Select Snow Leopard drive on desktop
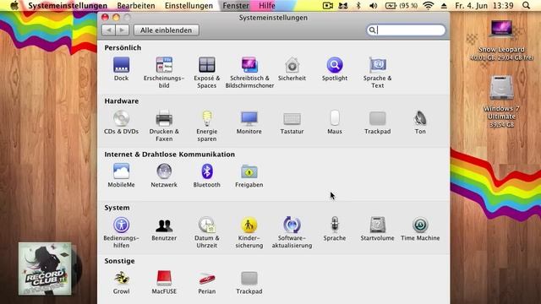Screen dimensions: 541x304 click(x=501, y=40)
